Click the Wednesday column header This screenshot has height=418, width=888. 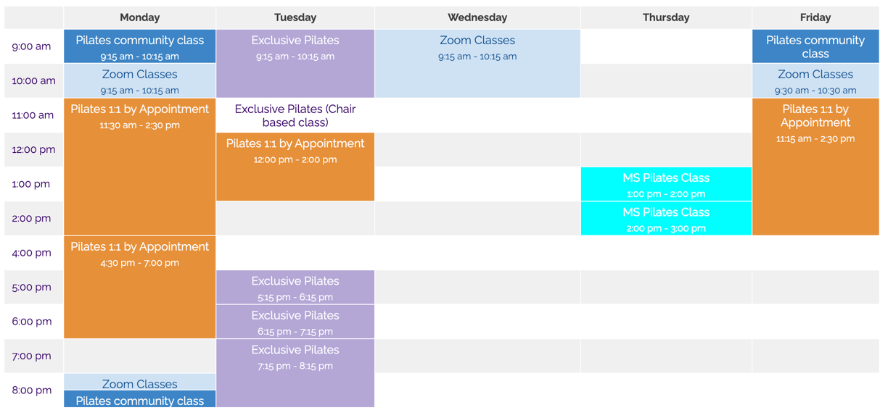[477, 17]
